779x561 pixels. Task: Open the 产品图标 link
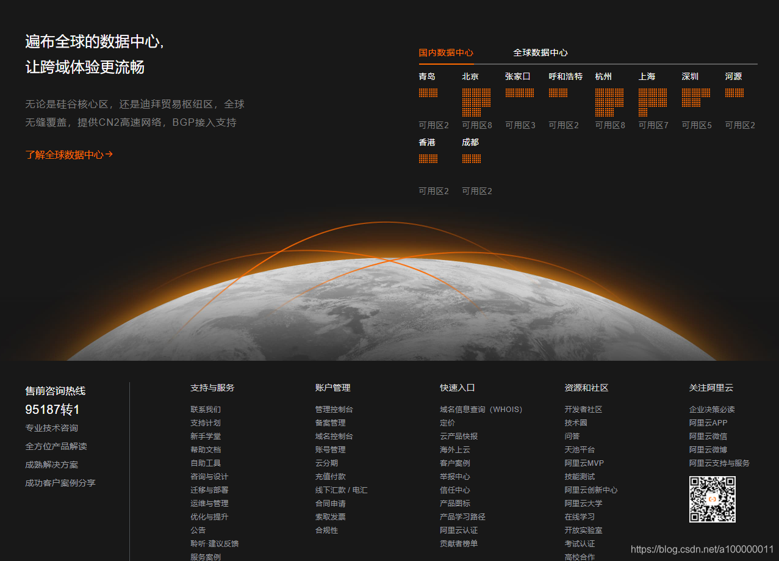click(x=455, y=504)
